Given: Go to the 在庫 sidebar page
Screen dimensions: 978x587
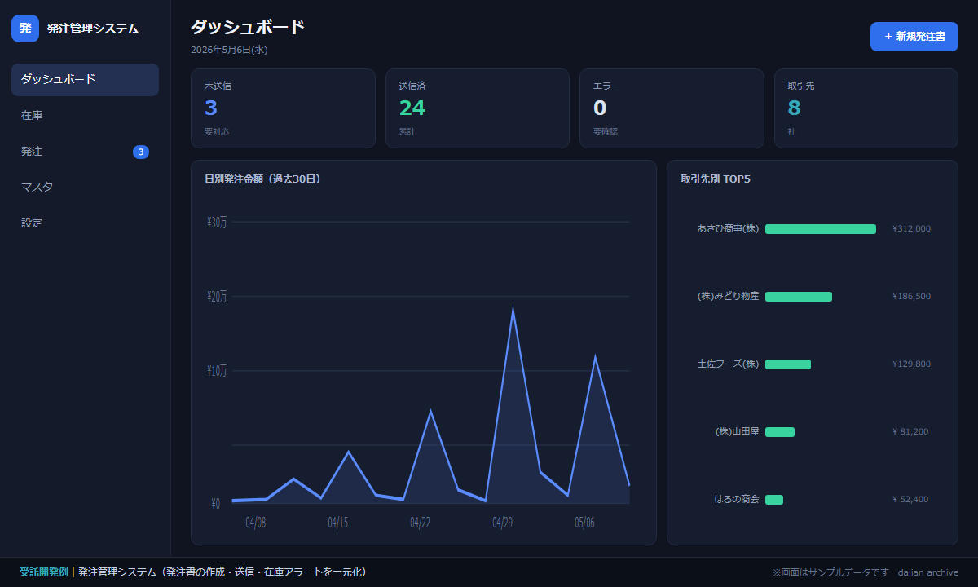Looking at the screenshot, I should pyautogui.click(x=85, y=116).
